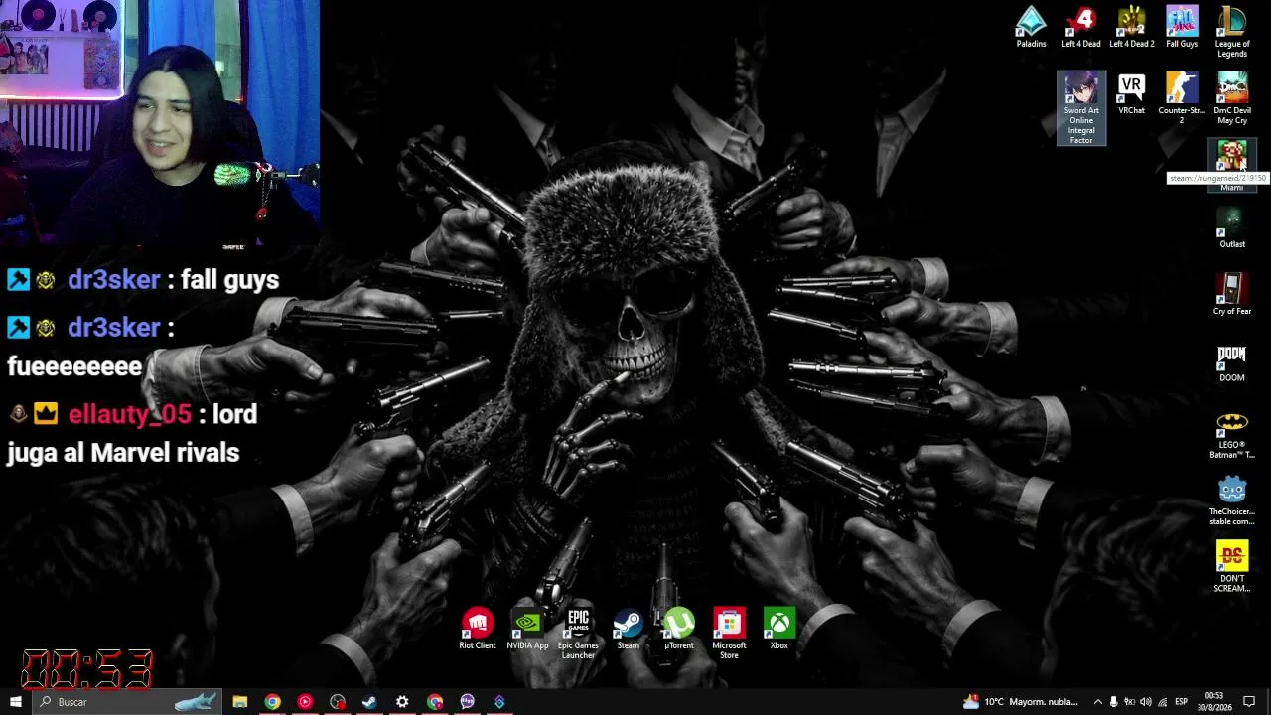1271x715 pixels.
Task: Select the League of Legends shortcut
Action: click(x=1232, y=32)
